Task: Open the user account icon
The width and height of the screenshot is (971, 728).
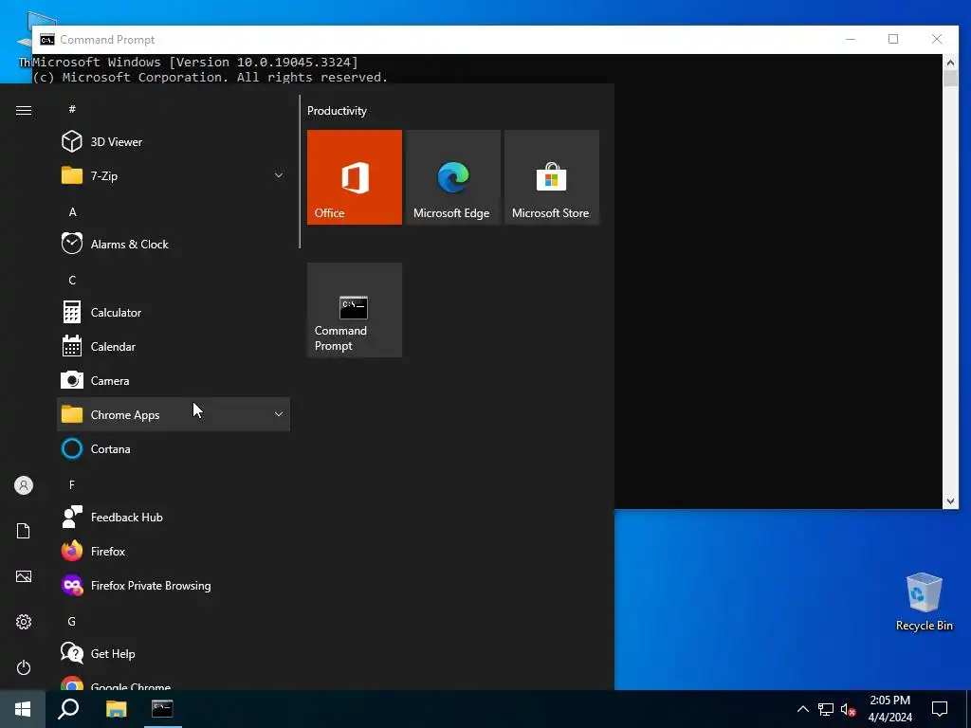Action: 24,485
